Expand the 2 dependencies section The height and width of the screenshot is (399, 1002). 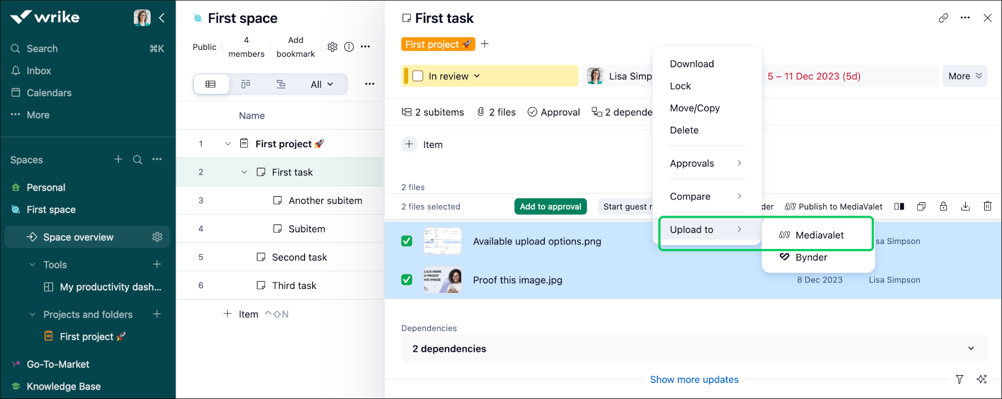coord(971,348)
